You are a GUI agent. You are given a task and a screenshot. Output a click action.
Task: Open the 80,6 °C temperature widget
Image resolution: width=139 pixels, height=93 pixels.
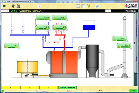pos(43,18)
